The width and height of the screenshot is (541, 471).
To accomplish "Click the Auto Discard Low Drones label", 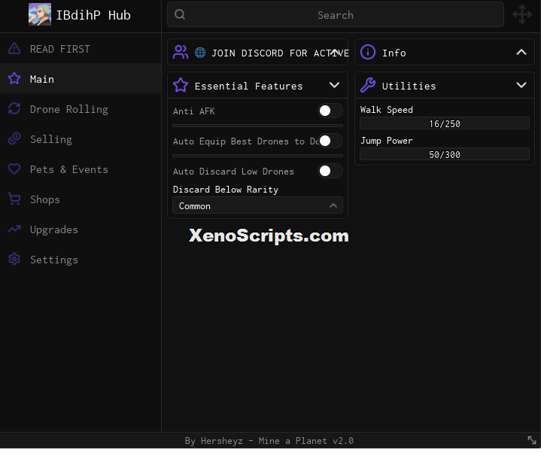I will click(x=233, y=171).
